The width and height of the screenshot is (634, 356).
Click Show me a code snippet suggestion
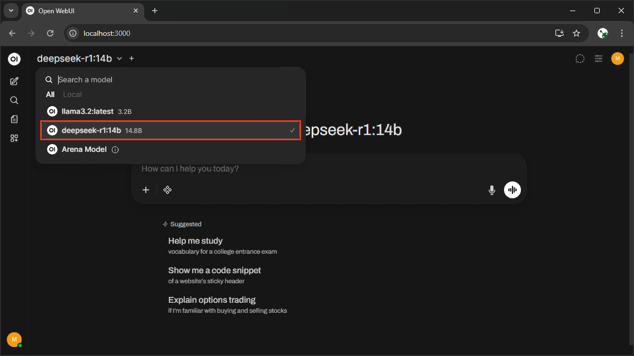pyautogui.click(x=215, y=275)
